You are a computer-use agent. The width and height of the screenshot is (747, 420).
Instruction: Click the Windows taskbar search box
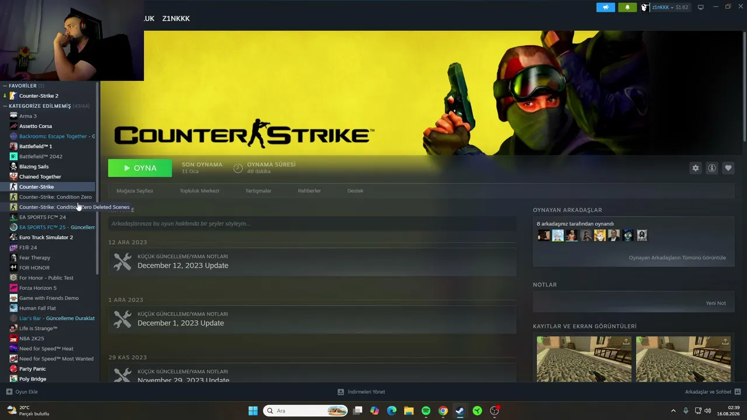[306, 411]
